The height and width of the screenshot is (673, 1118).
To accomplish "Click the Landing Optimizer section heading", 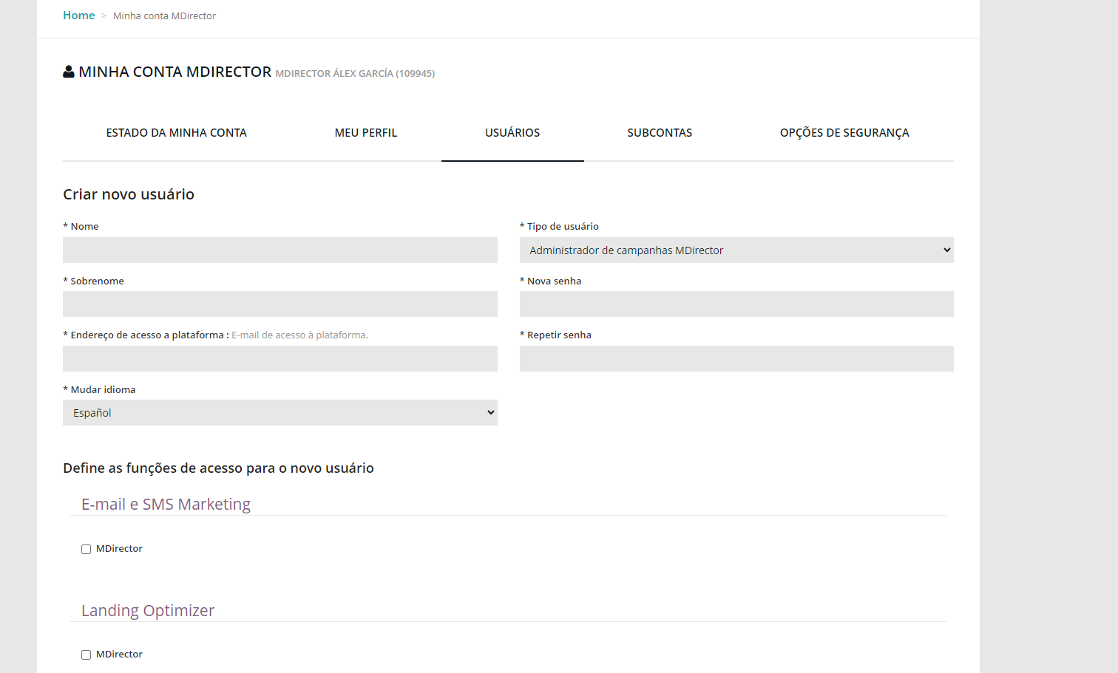I will tap(148, 611).
